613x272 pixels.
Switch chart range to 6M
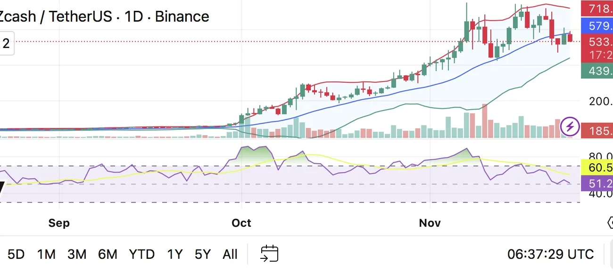pos(108,255)
